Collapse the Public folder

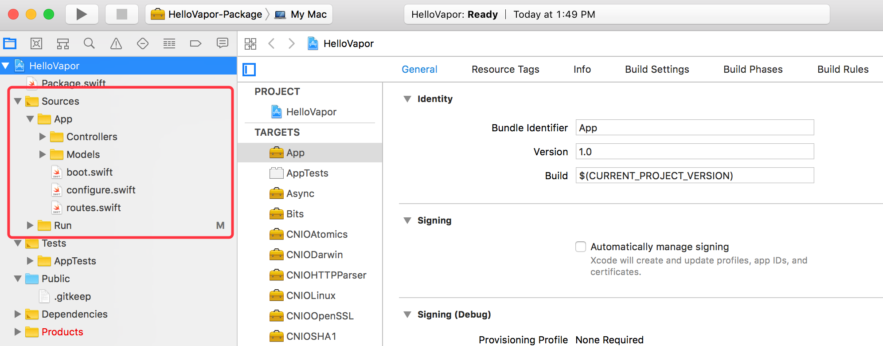click(x=18, y=279)
